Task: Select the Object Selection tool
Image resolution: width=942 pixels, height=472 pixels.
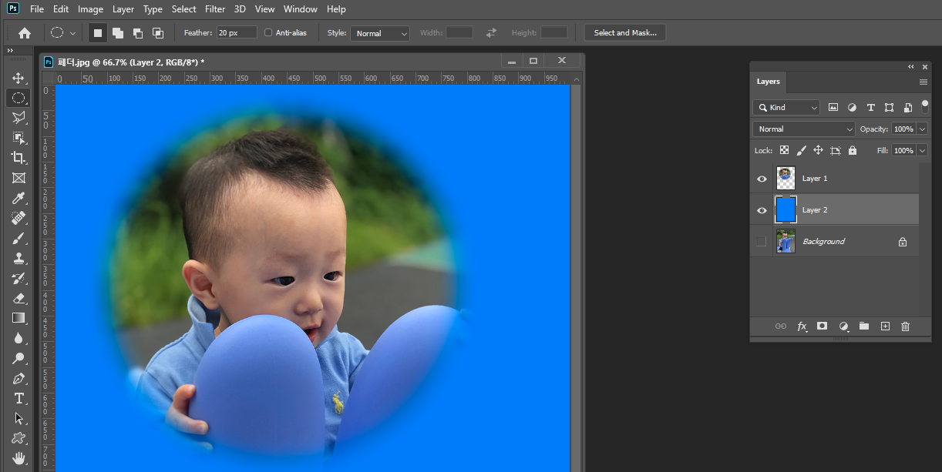Action: [x=19, y=138]
